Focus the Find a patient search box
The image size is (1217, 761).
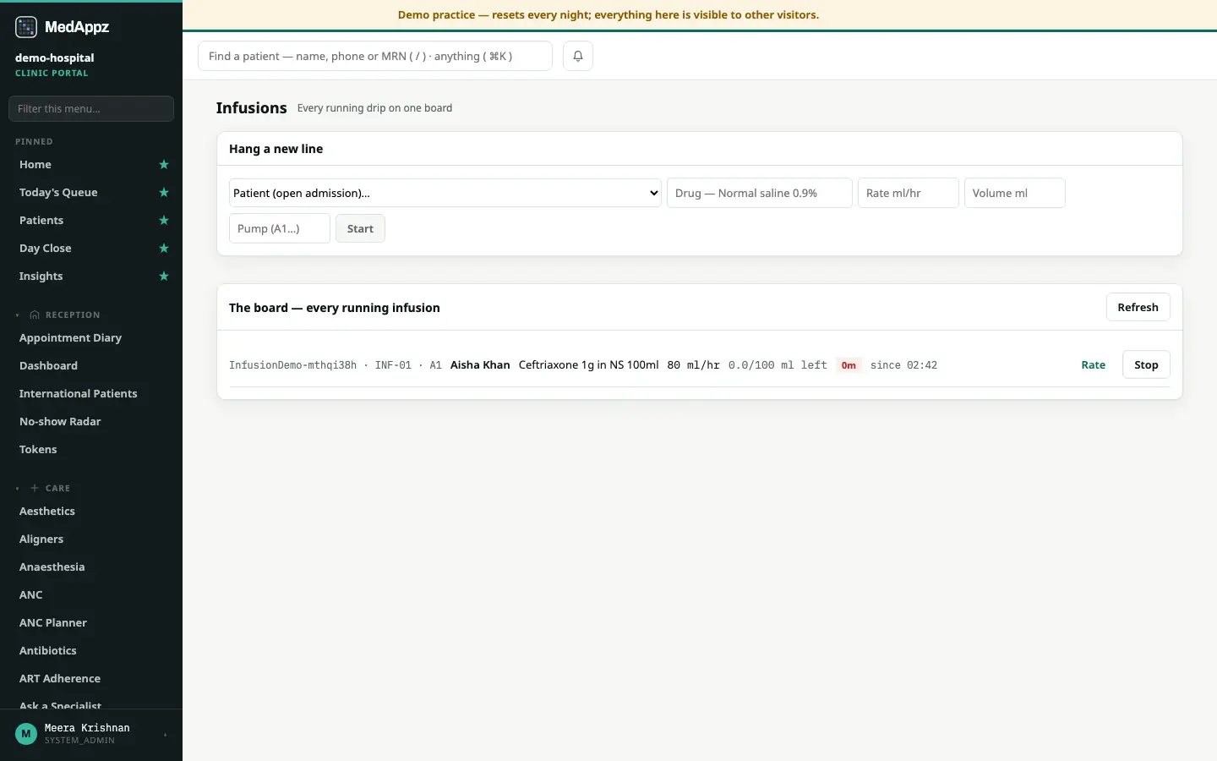[x=375, y=56]
